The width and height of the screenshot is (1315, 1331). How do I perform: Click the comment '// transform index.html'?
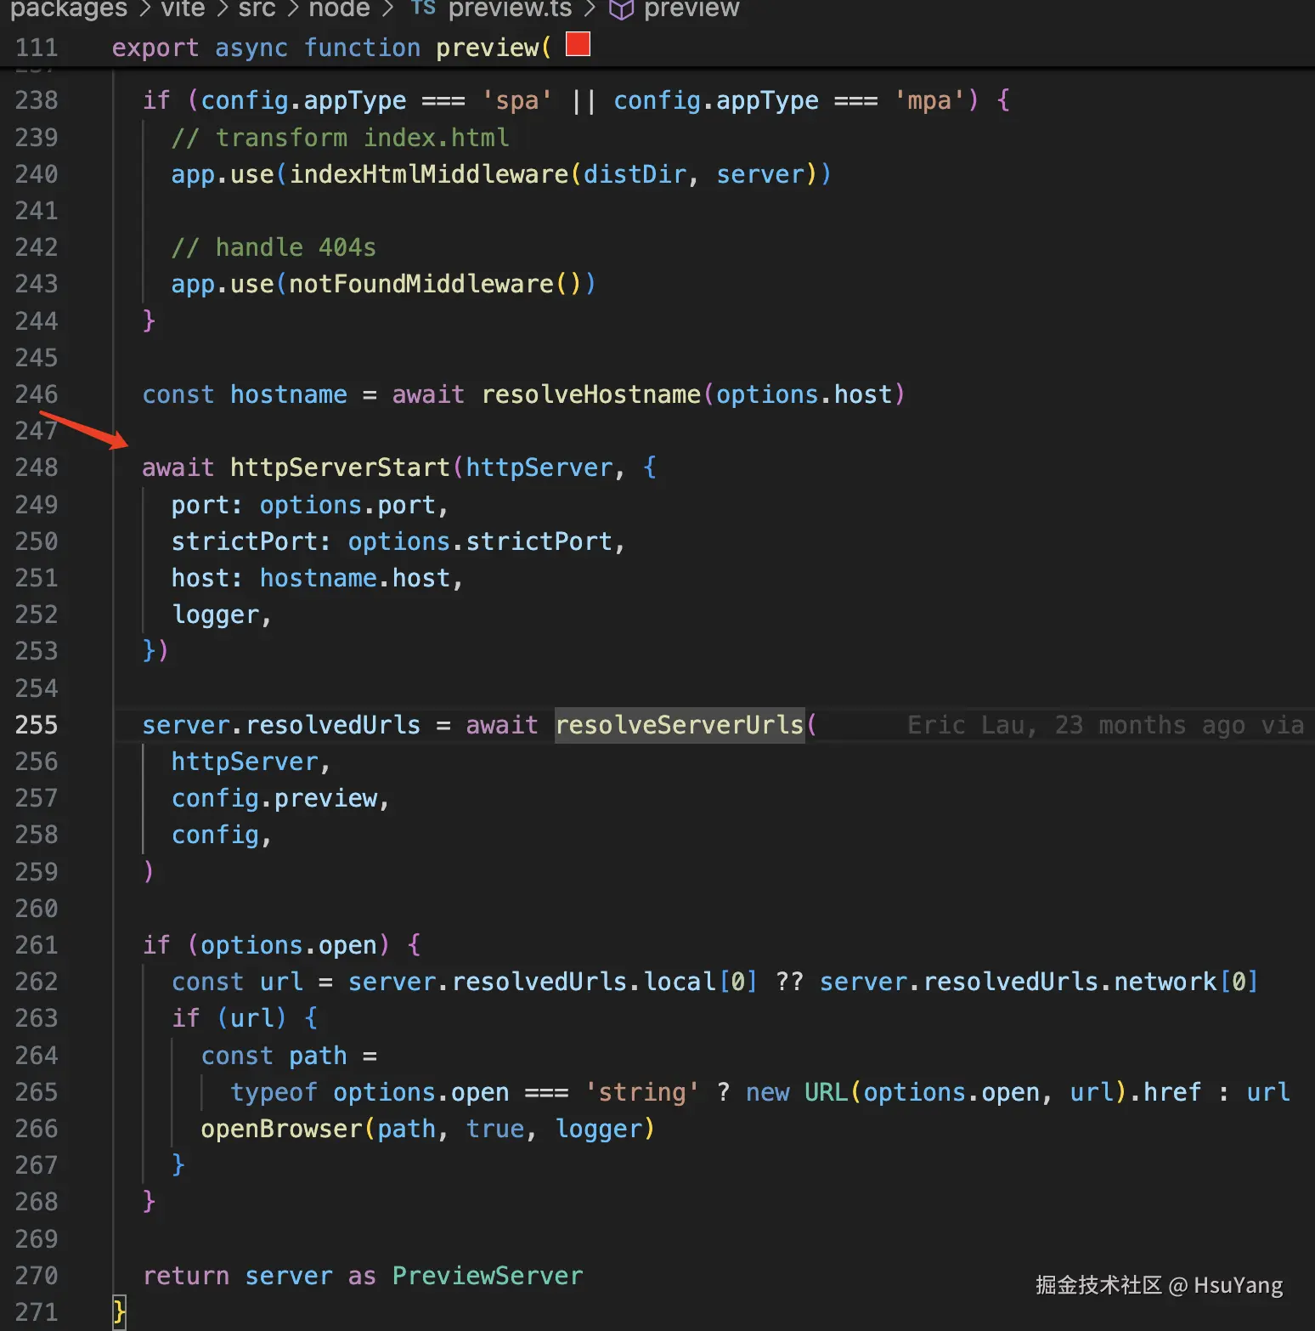pos(340,138)
